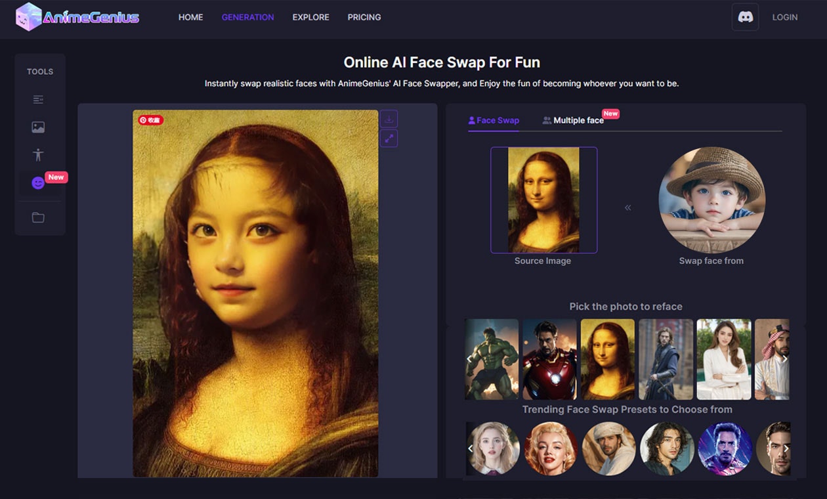Select the image tool icon in sidebar
The image size is (827, 499).
pos(38,127)
